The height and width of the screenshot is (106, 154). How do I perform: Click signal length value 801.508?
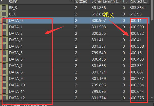(99, 27)
